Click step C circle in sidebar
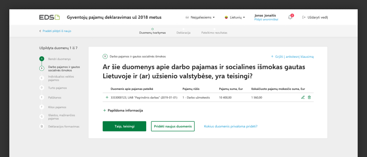367x157 pixels. point(42,78)
